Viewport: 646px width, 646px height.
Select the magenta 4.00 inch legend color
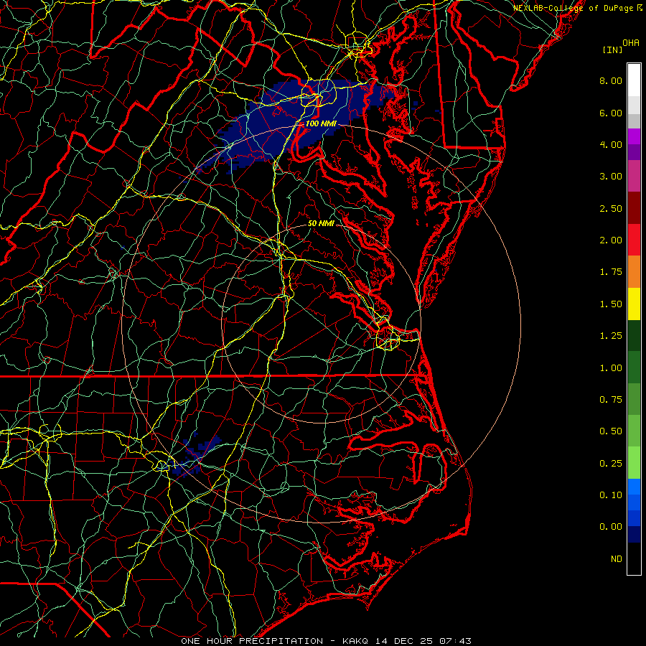tap(634, 136)
